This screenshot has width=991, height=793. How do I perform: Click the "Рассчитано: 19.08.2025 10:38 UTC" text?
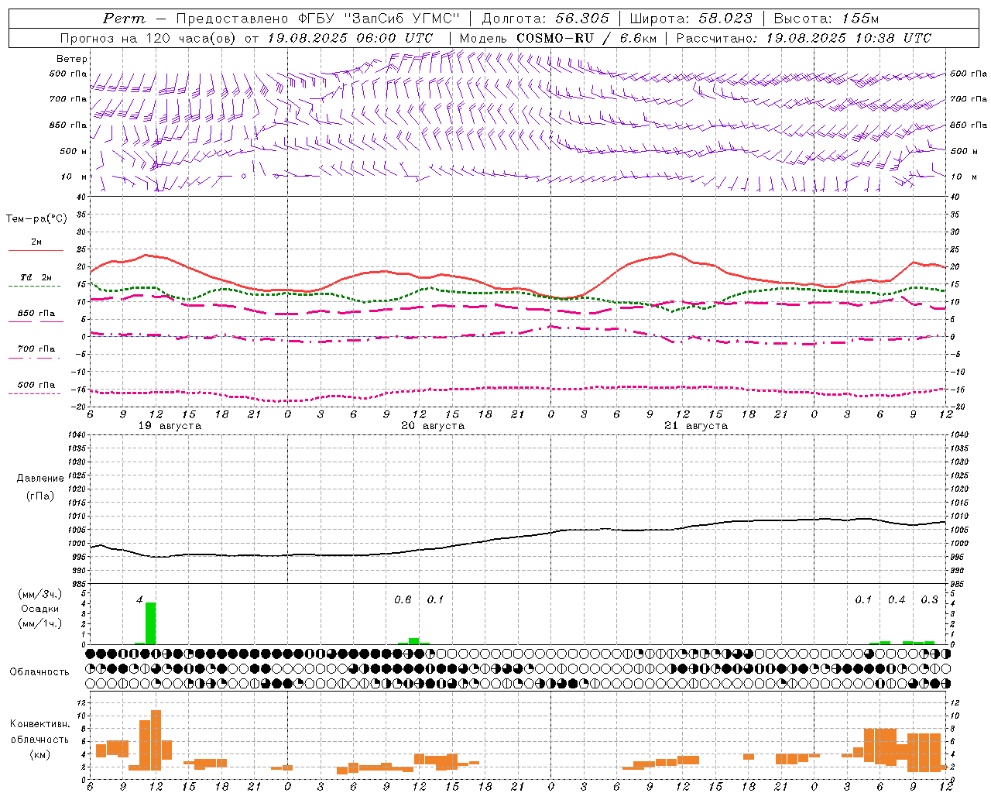804,38
